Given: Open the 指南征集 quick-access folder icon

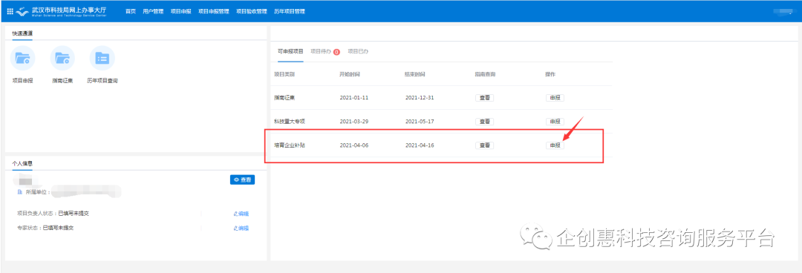Looking at the screenshot, I should [62, 59].
